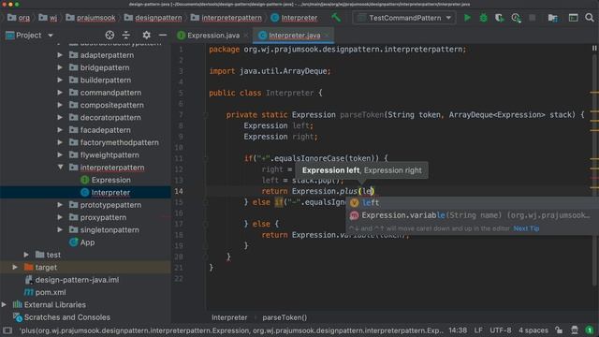
Task: Collapse the interpreterpattern folder
Action: (x=60, y=168)
